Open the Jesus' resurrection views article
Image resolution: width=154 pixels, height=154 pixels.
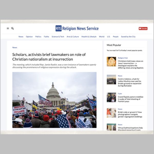click(x=131, y=64)
